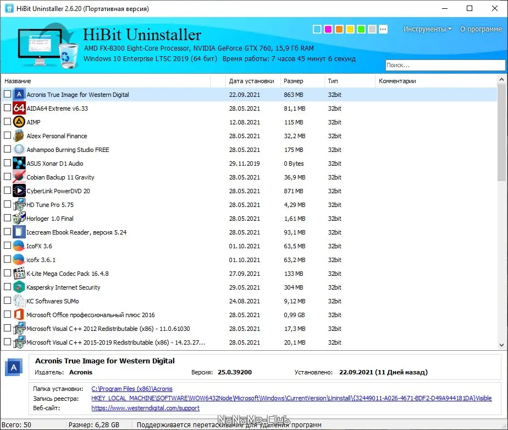
Task: Select the yellow theme color swatch
Action: (x=350, y=29)
